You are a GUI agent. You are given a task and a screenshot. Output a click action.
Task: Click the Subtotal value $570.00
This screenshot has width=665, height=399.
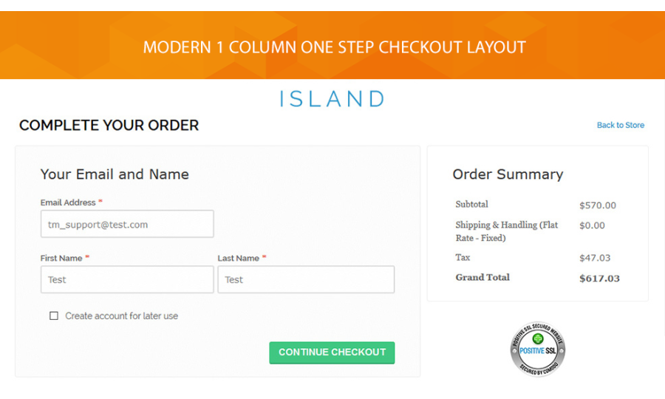tap(597, 205)
